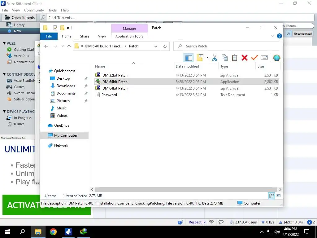Image resolution: width=317 pixels, height=238 pixels.
Task: Click Properties checkmark icon in title bar
Action: tap(55, 28)
